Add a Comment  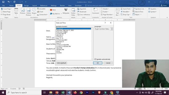[95, 11]
